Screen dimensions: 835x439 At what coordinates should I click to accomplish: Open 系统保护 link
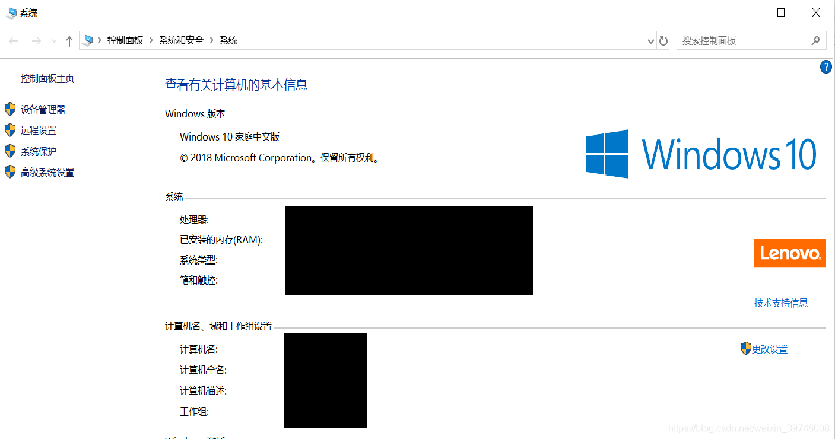(39, 151)
